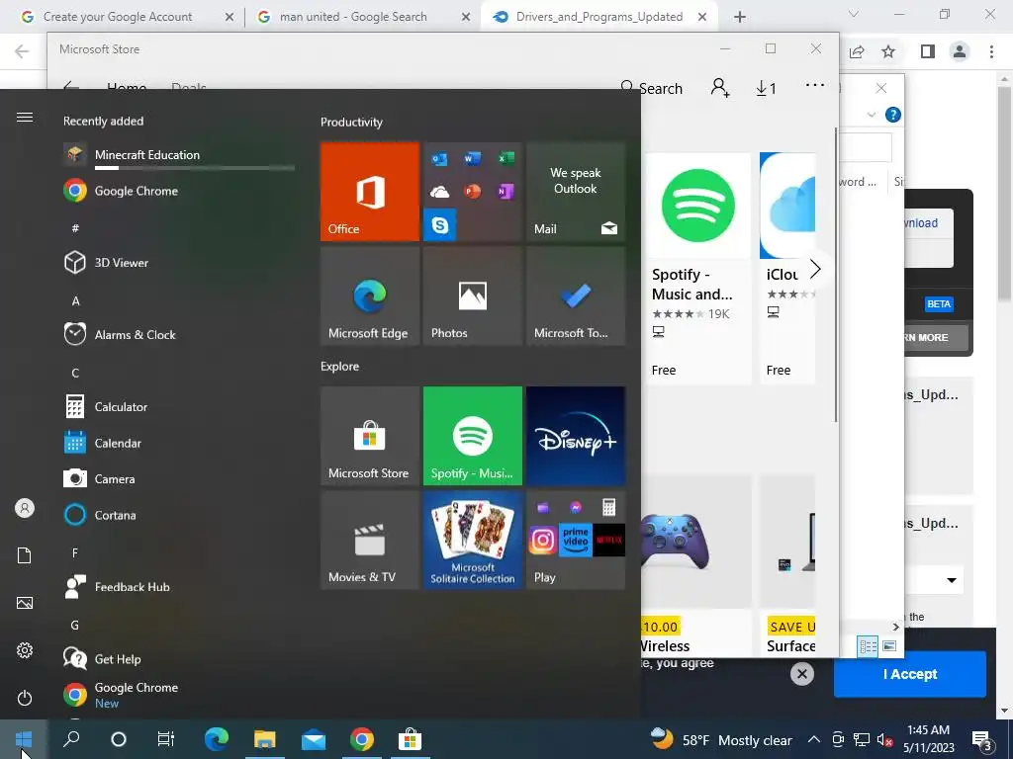Open Minecraft Education in Recently added
1013x759 pixels.
click(179, 156)
